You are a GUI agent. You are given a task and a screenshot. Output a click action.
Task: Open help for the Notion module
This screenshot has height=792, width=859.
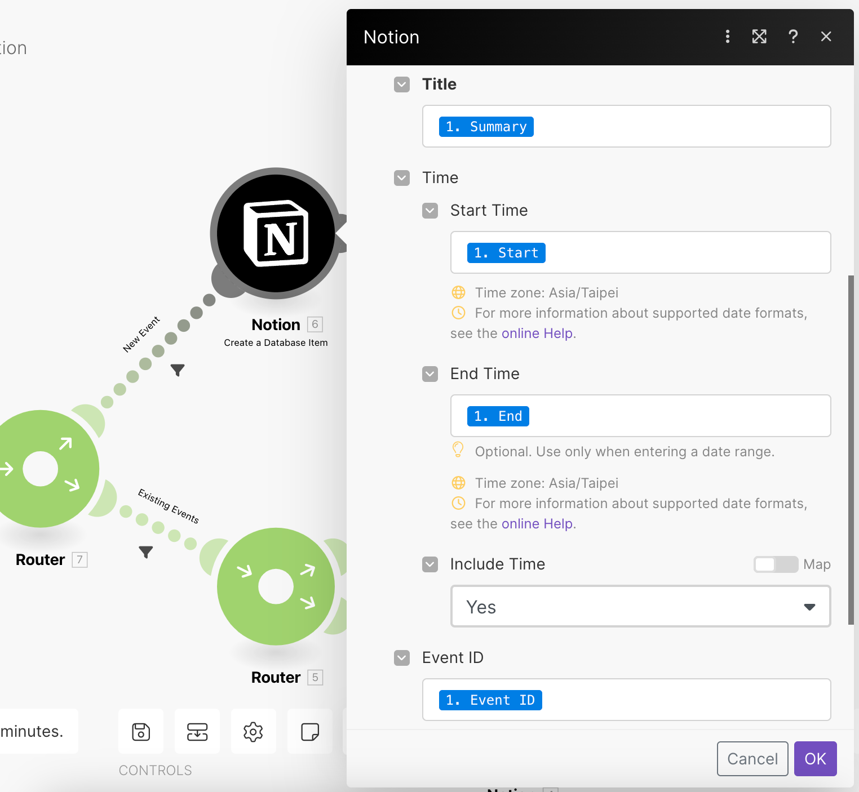(x=793, y=37)
